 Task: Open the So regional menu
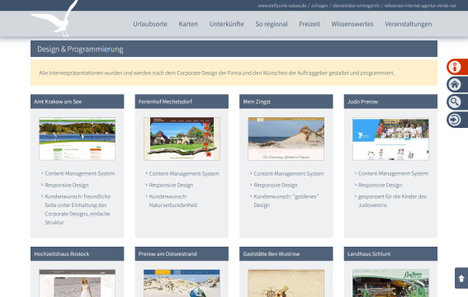tap(272, 24)
